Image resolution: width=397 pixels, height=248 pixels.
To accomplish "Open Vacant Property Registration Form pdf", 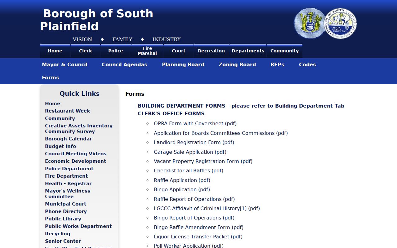I will coord(203,162).
